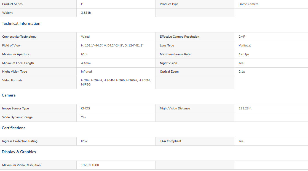Click the 1920 x 1080 resolution value
The image size is (308, 171).
(90, 165)
